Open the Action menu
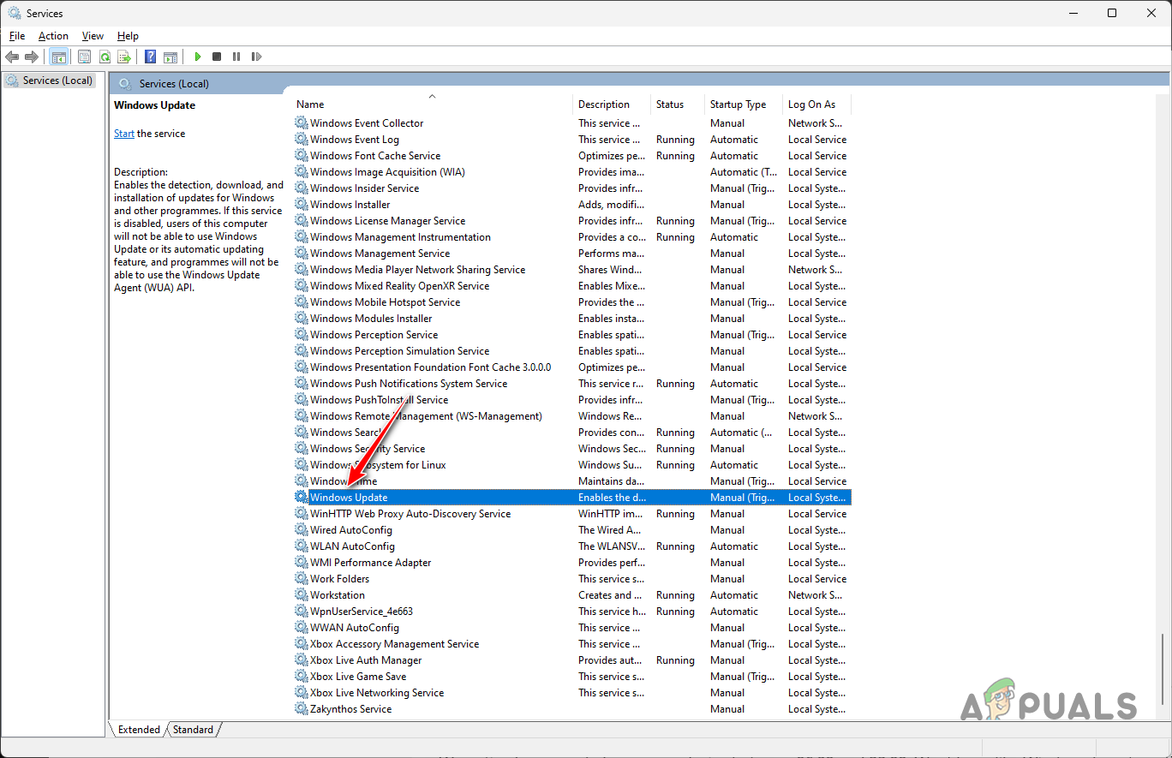Image resolution: width=1172 pixels, height=758 pixels. coord(53,36)
